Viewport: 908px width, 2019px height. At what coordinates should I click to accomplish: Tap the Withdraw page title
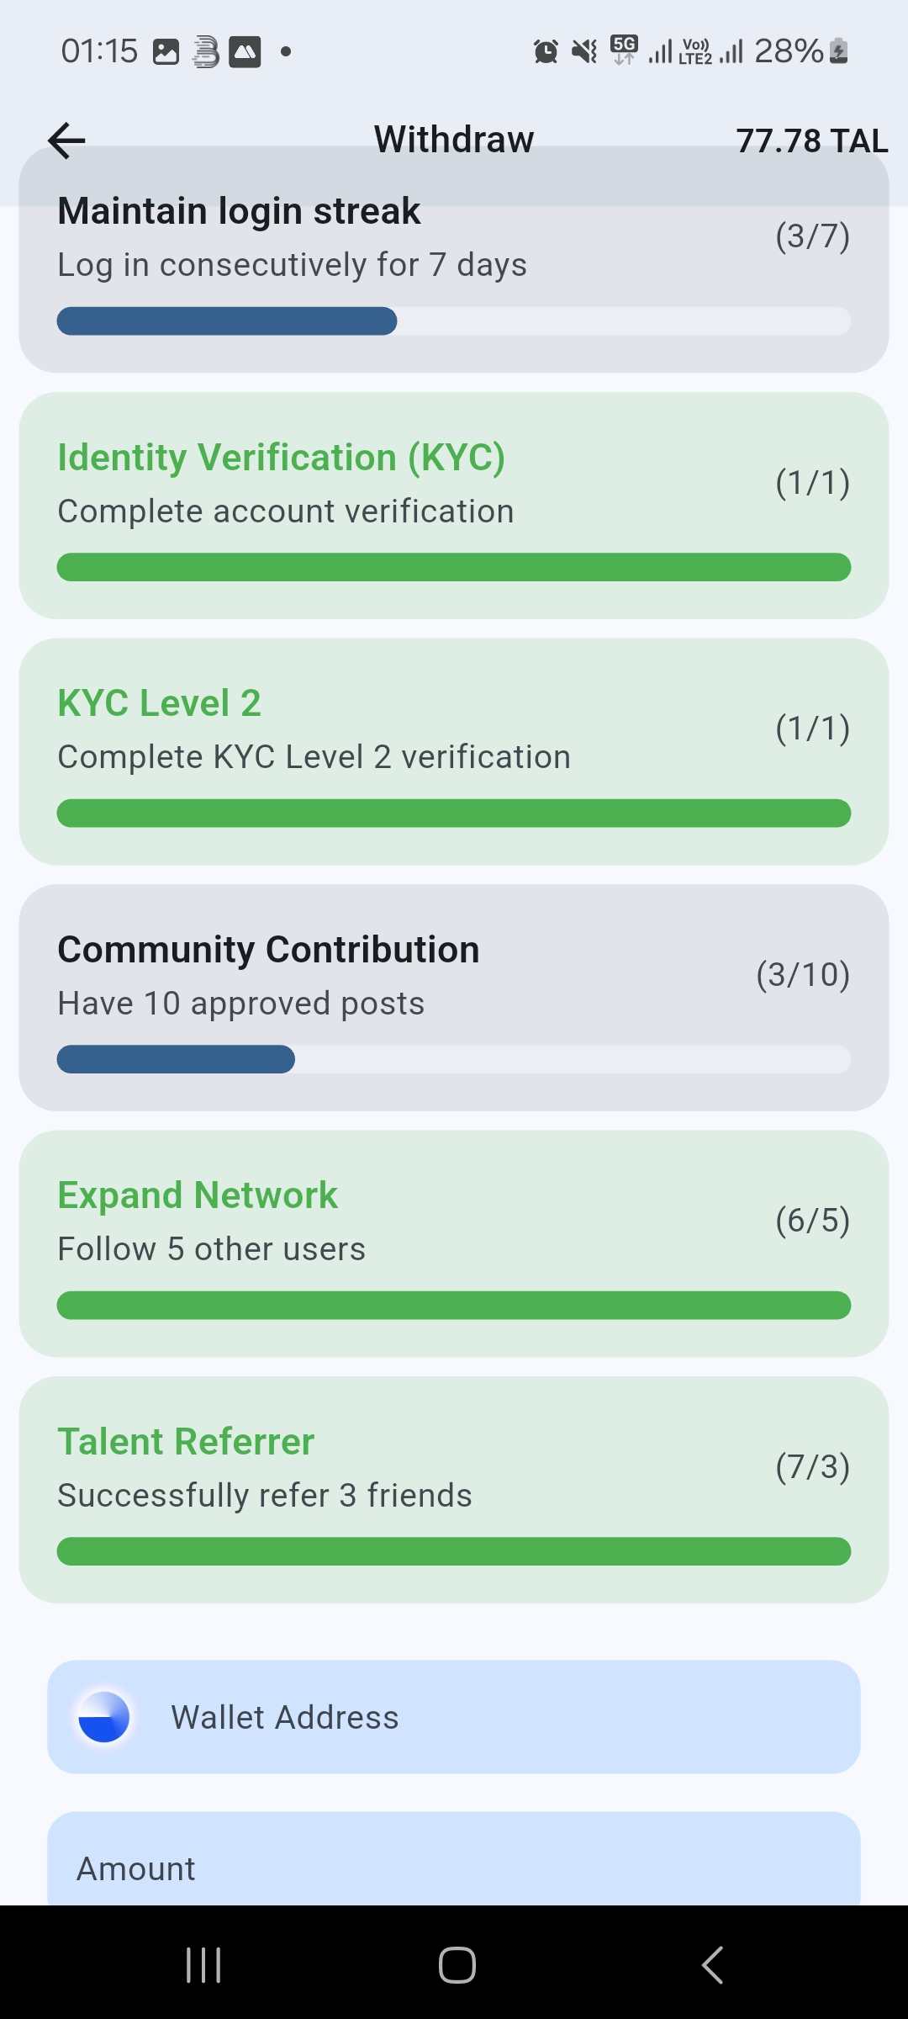click(x=454, y=140)
